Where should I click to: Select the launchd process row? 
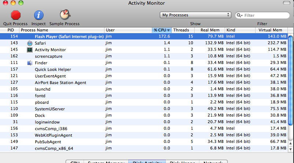coord(144,89)
